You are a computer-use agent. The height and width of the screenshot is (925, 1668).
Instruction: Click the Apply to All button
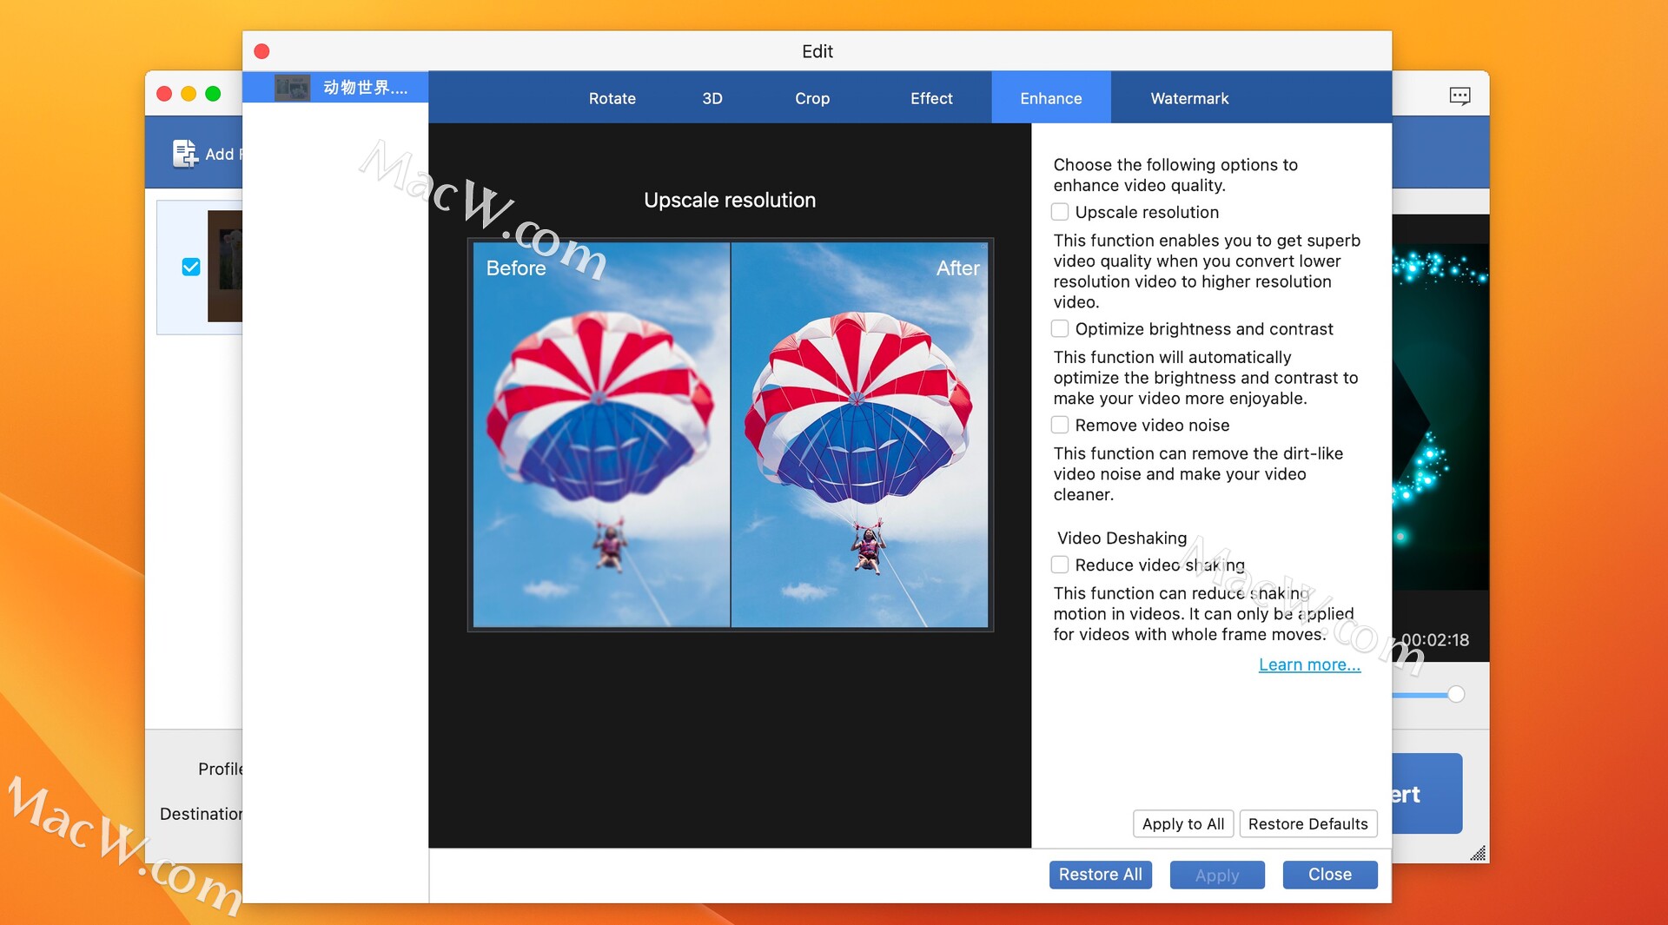(x=1182, y=823)
